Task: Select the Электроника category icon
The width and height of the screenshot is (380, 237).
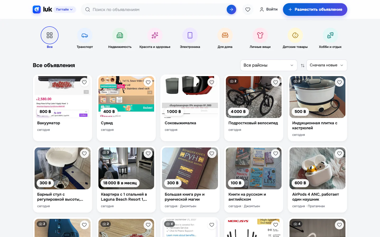Action: tap(190, 35)
